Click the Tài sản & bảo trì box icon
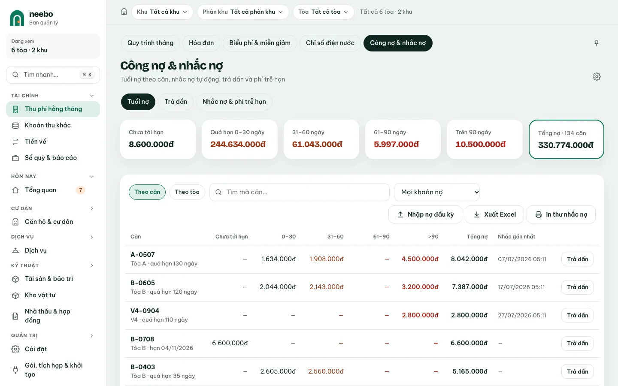The width and height of the screenshot is (618, 386). [x=15, y=279]
